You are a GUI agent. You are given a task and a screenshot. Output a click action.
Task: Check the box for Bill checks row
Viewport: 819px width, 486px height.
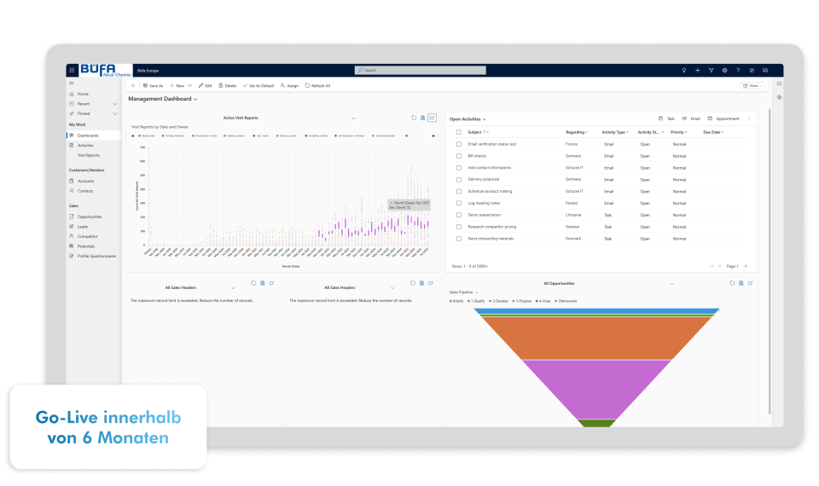458,156
